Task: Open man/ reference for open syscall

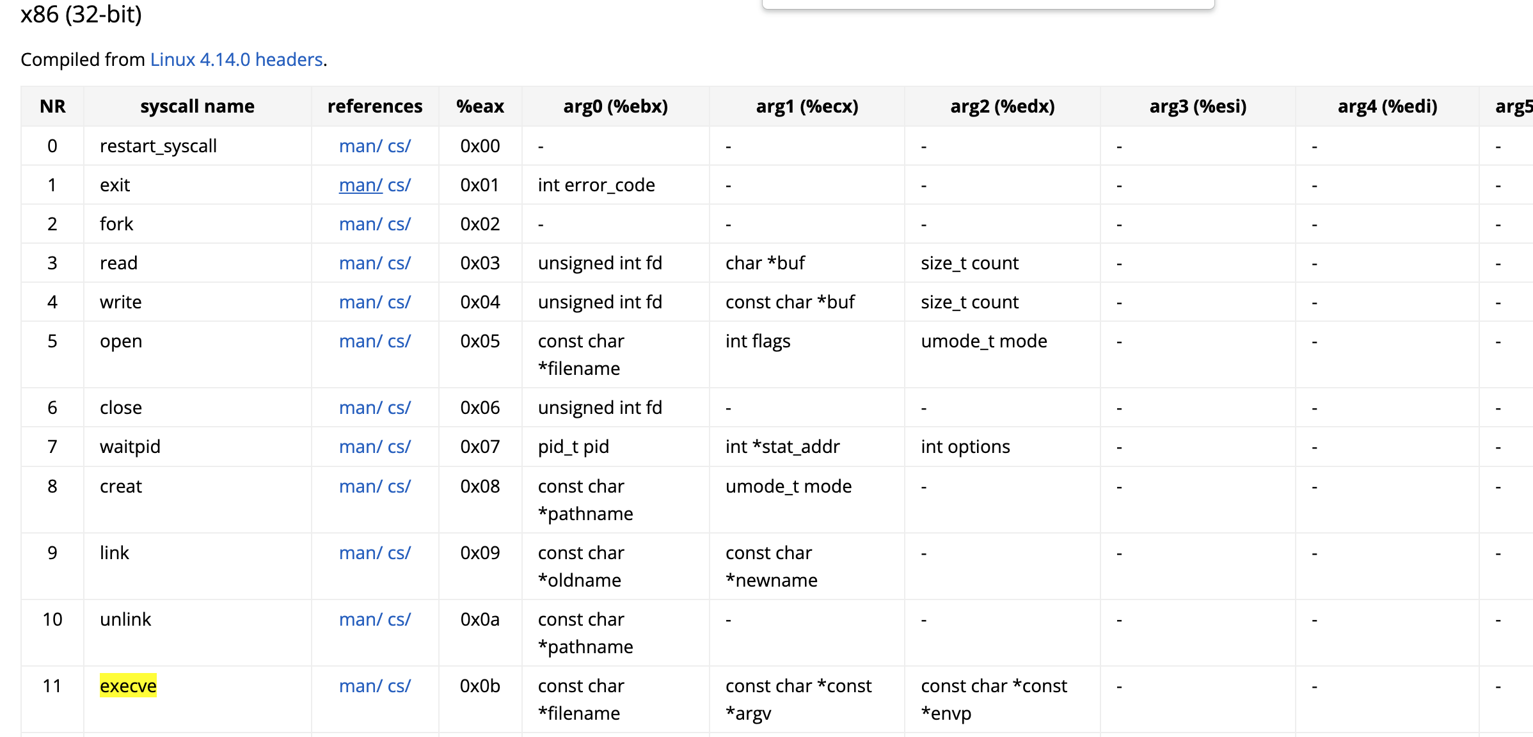Action: tap(360, 341)
